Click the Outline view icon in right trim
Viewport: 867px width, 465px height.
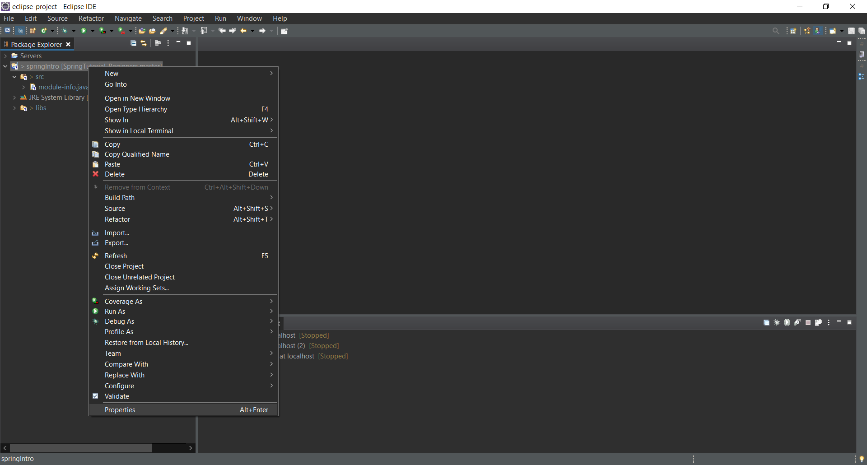(862, 76)
